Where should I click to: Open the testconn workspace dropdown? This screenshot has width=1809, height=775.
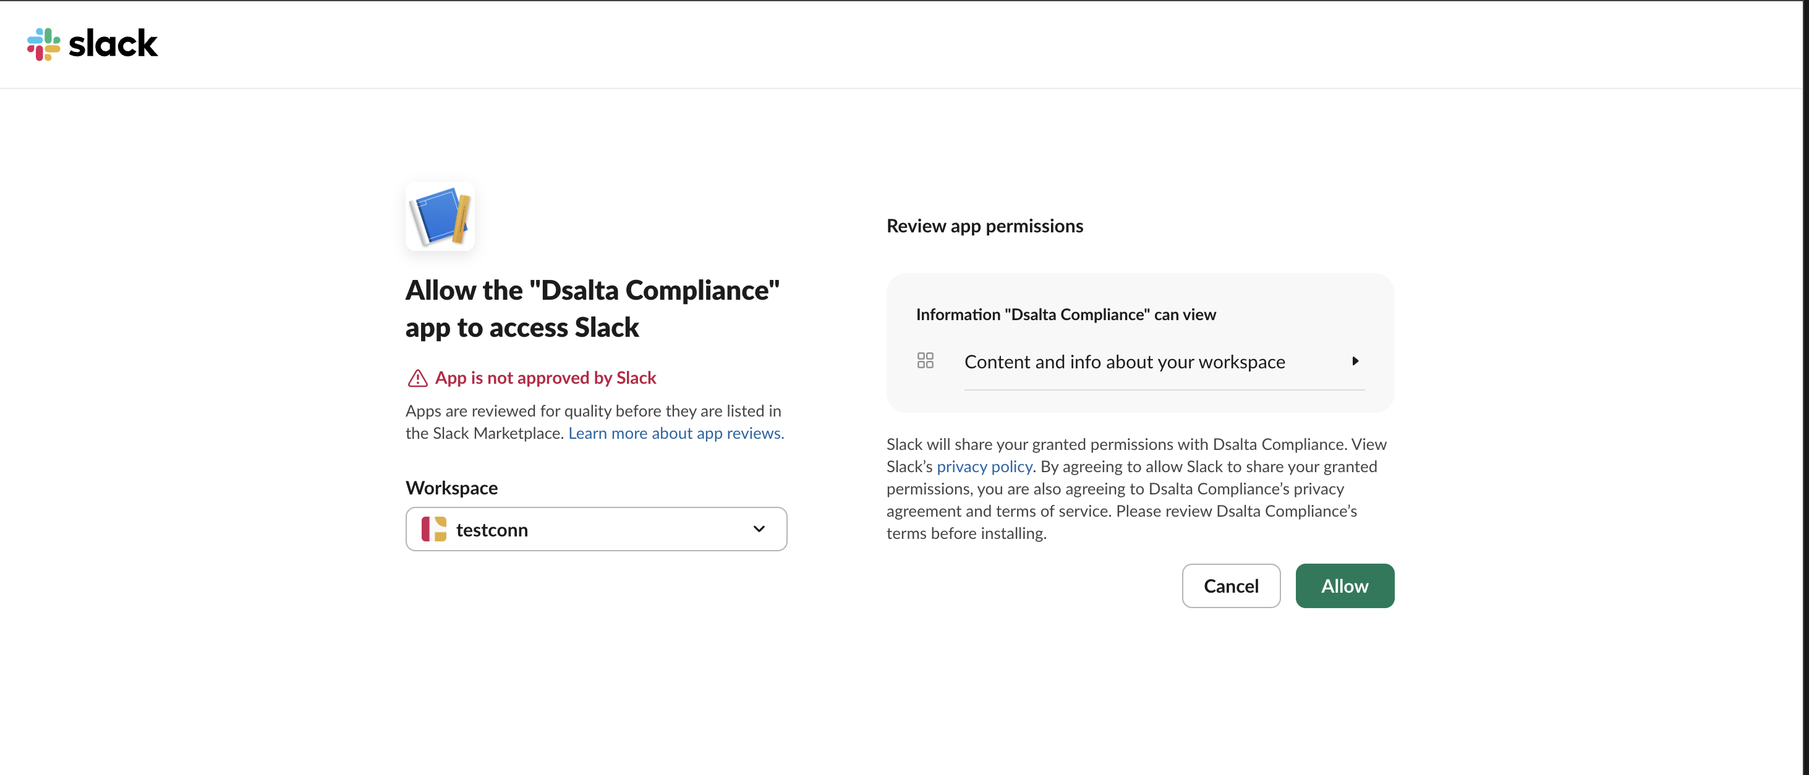[596, 529]
